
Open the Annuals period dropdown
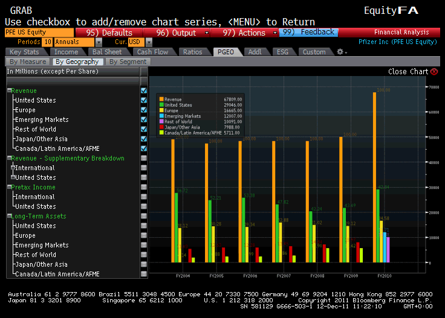coord(99,42)
